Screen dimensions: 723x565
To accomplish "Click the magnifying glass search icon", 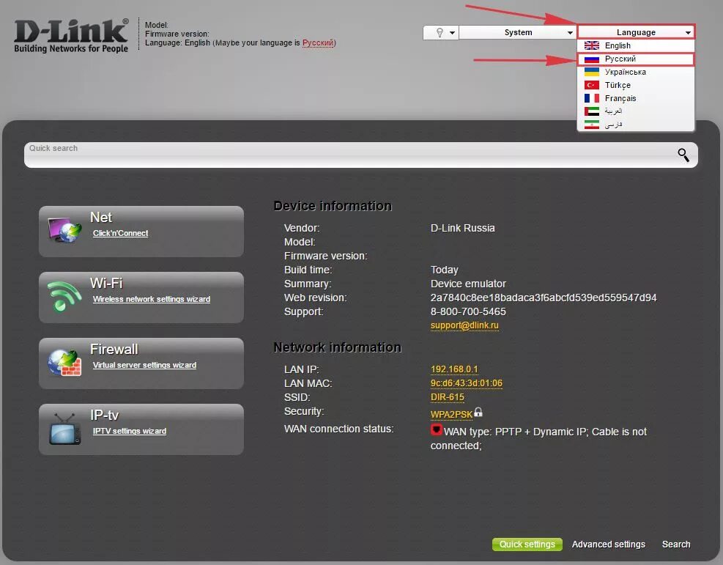I will pyautogui.click(x=683, y=155).
